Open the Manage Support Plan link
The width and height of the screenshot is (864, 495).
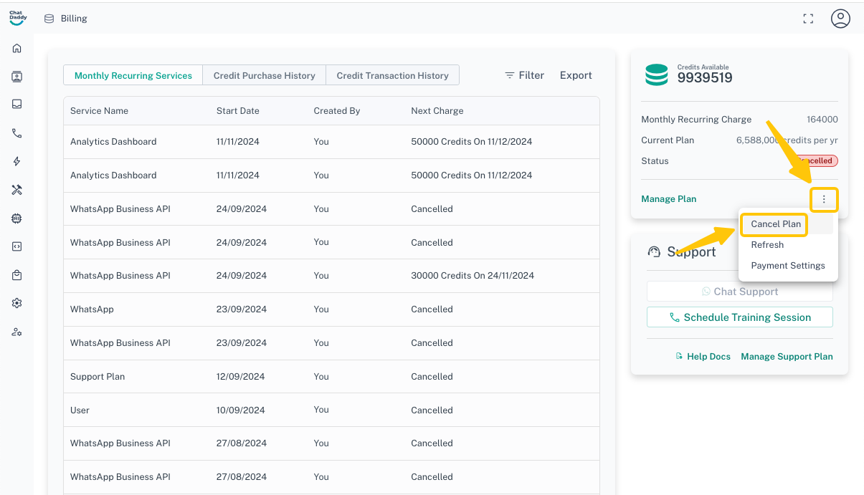tap(787, 357)
